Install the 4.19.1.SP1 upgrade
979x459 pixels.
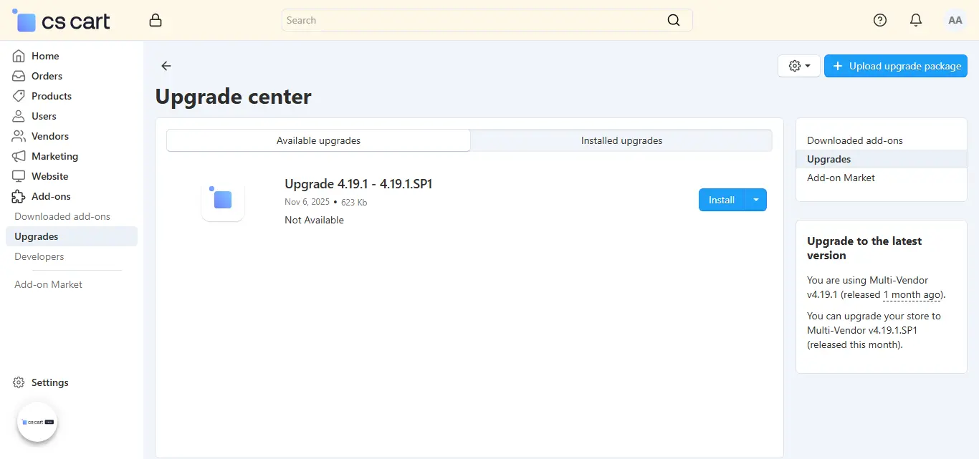[721, 200]
